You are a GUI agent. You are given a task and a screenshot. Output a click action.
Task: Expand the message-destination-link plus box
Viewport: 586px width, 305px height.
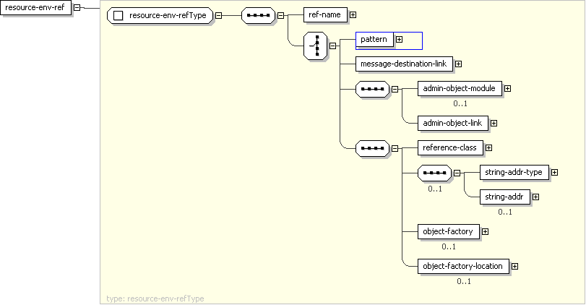pyautogui.click(x=458, y=64)
